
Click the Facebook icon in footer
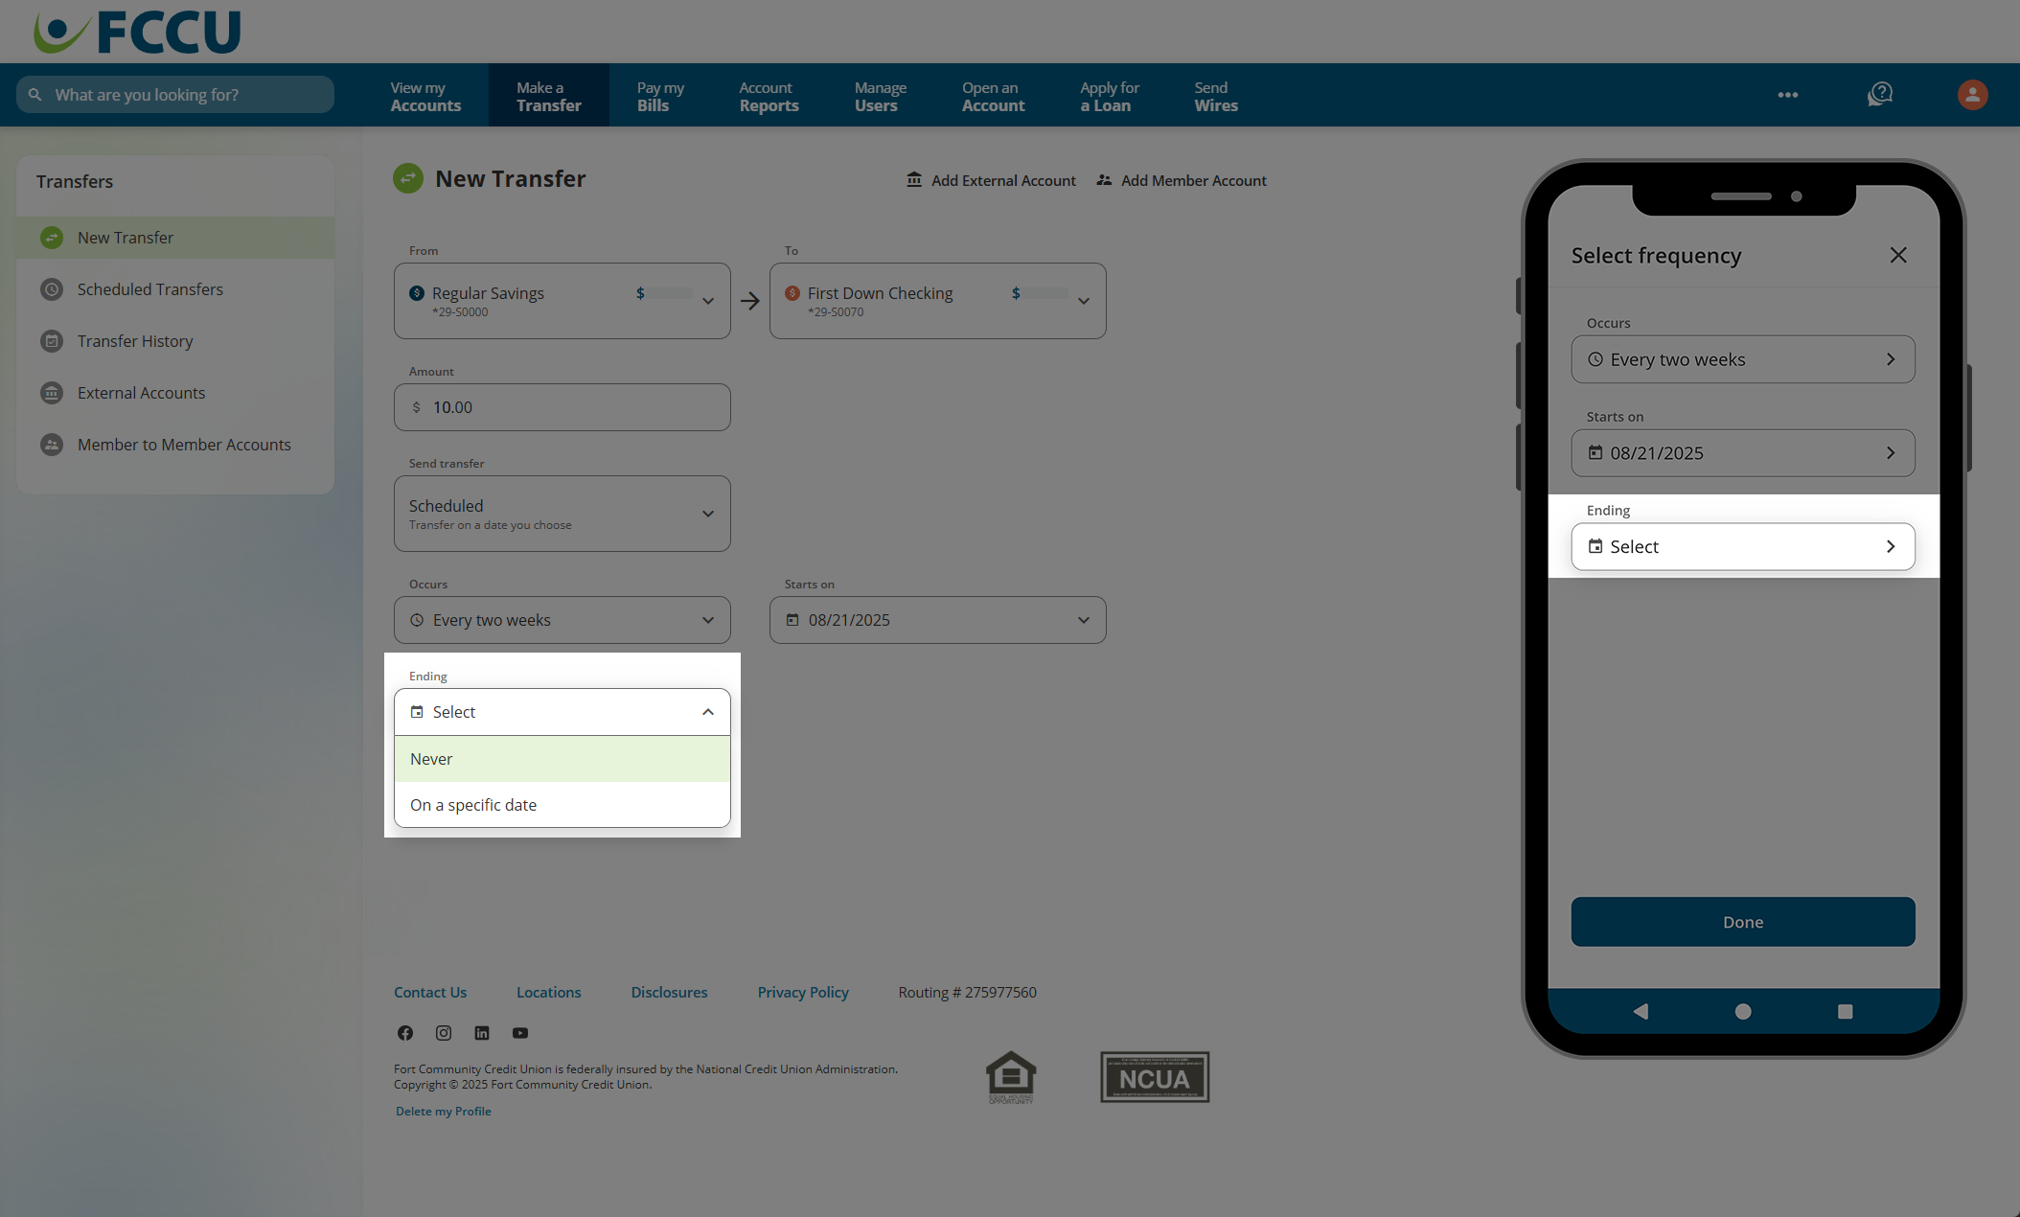click(x=405, y=1033)
